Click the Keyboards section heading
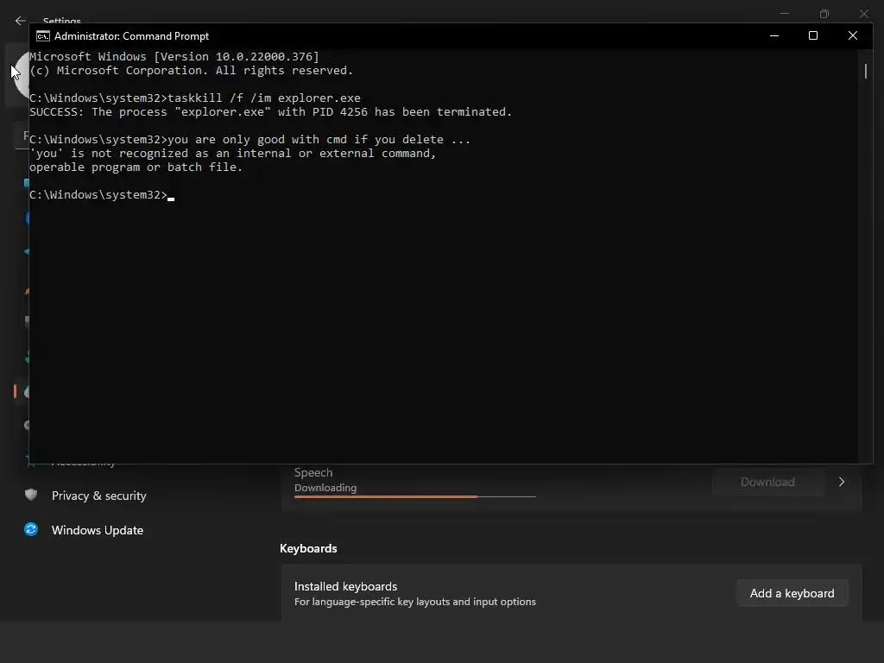884x663 pixels. tap(308, 548)
